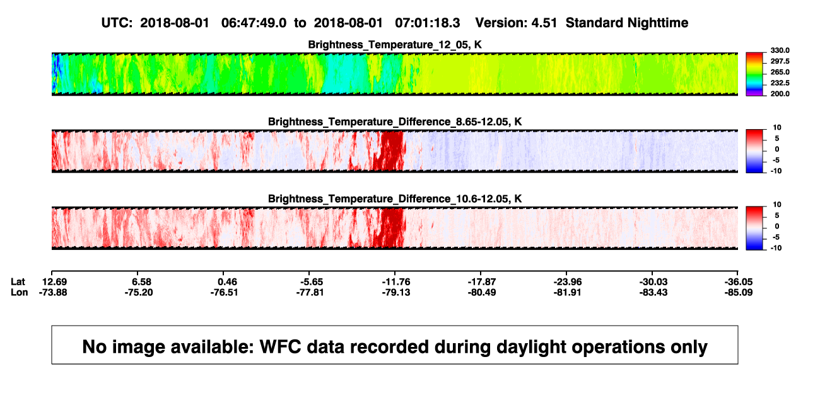Click the Lat axis label
This screenshot has height=420, width=820.
point(19,281)
